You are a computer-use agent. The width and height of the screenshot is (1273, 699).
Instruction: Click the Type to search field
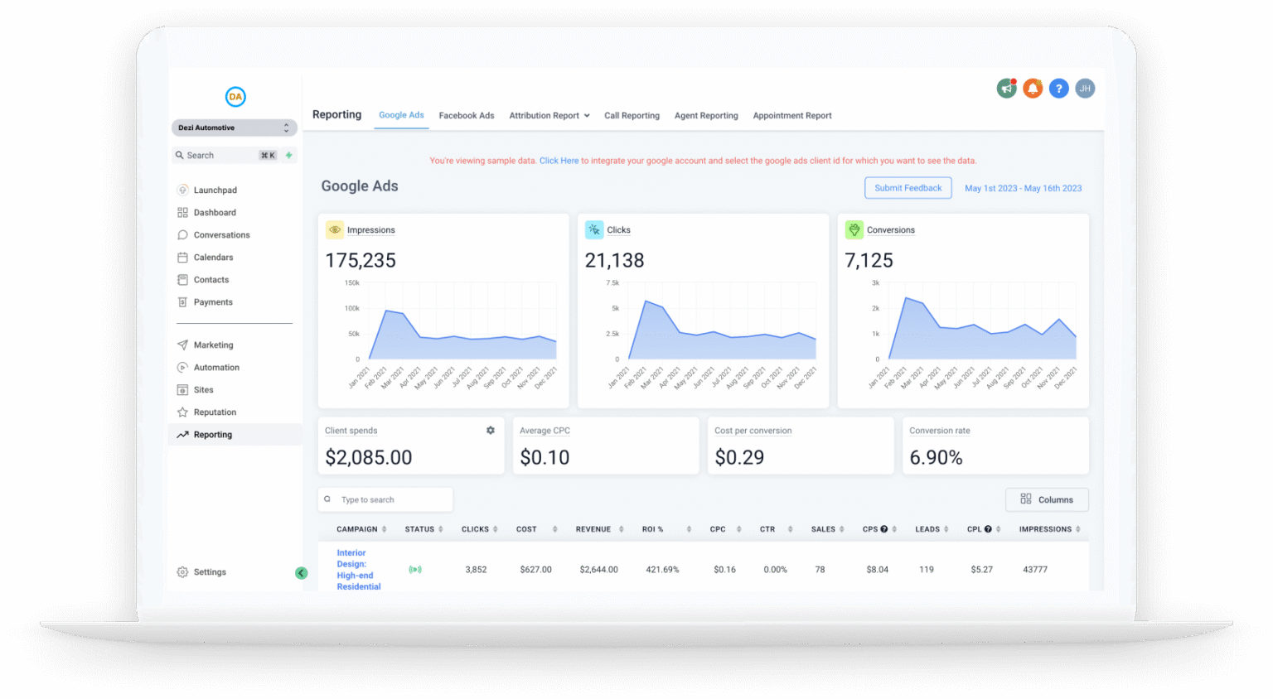point(385,499)
